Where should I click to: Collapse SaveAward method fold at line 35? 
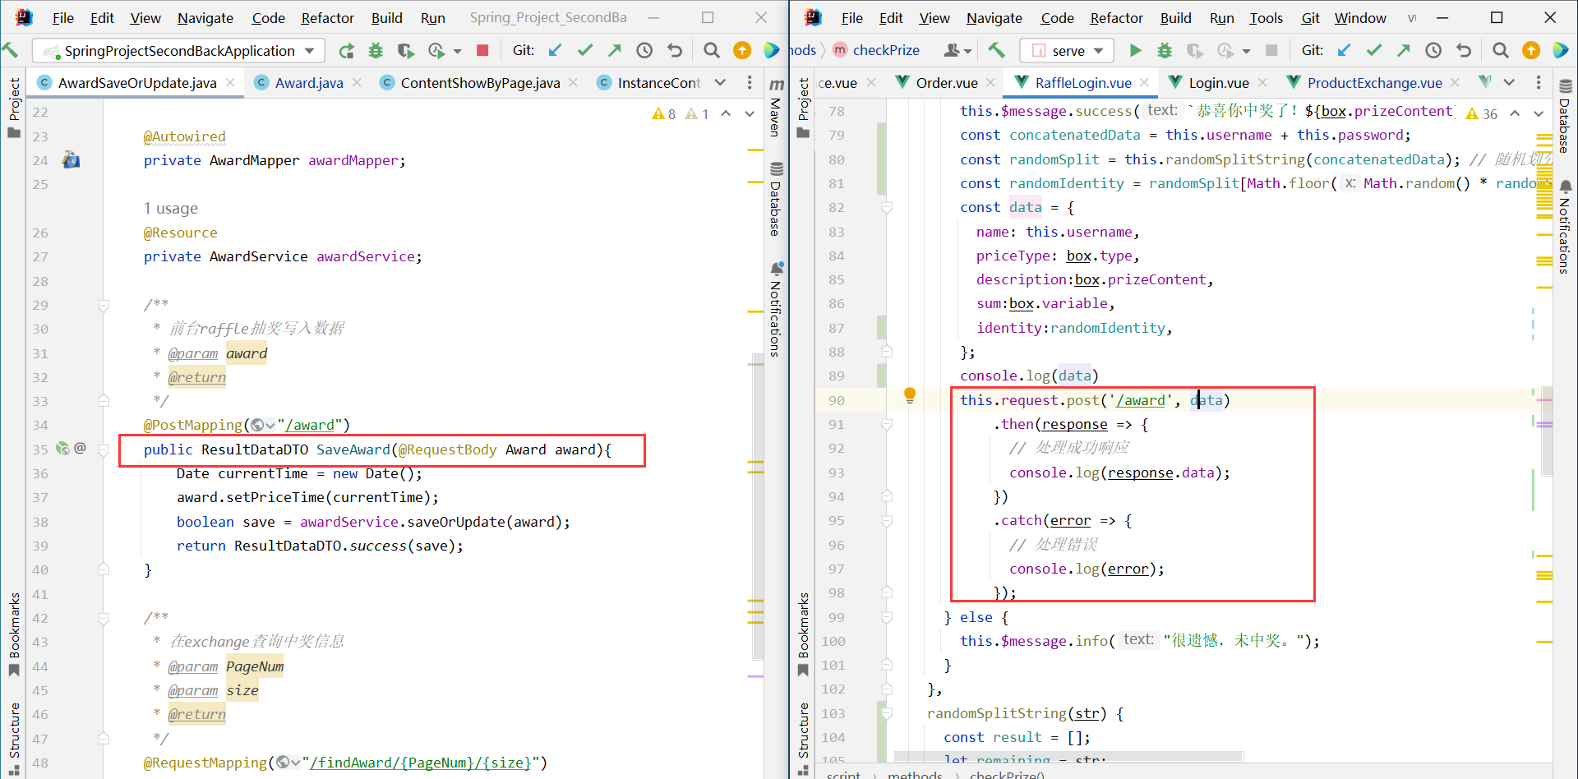(x=104, y=449)
